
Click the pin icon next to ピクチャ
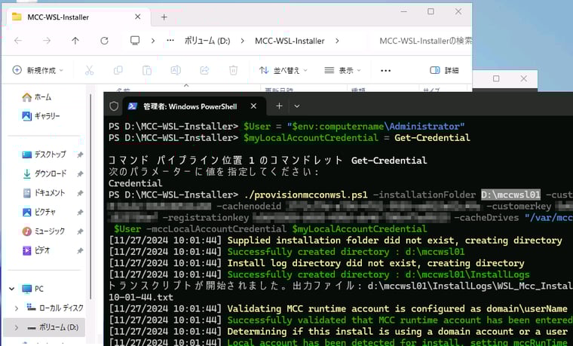tap(80, 213)
